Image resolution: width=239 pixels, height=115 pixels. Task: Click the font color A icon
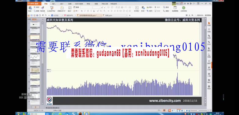tap(94, 11)
